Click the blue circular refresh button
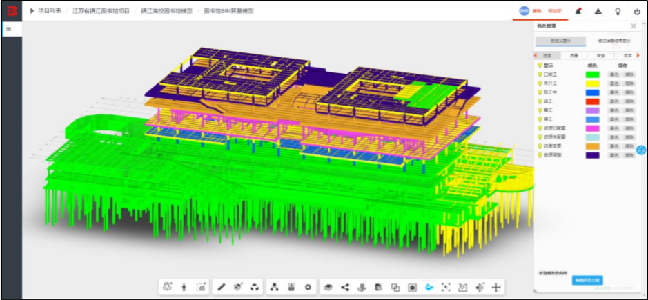 coord(641,150)
